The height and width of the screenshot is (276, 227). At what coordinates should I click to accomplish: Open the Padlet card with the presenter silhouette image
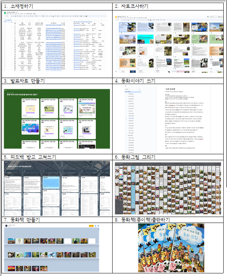point(87,129)
